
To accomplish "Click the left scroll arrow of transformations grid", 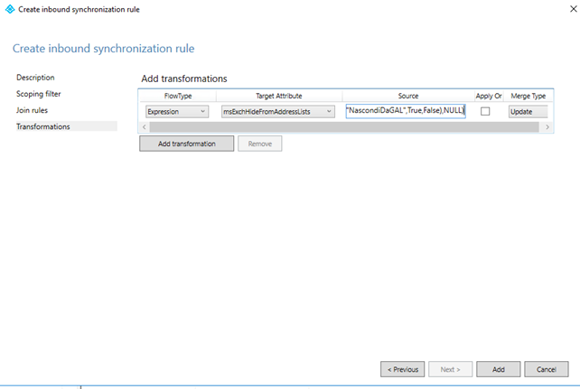I will pyautogui.click(x=145, y=127).
